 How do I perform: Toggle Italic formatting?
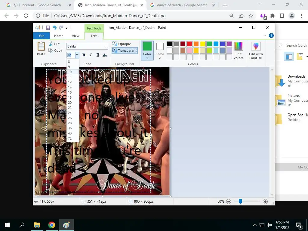click(x=91, y=55)
